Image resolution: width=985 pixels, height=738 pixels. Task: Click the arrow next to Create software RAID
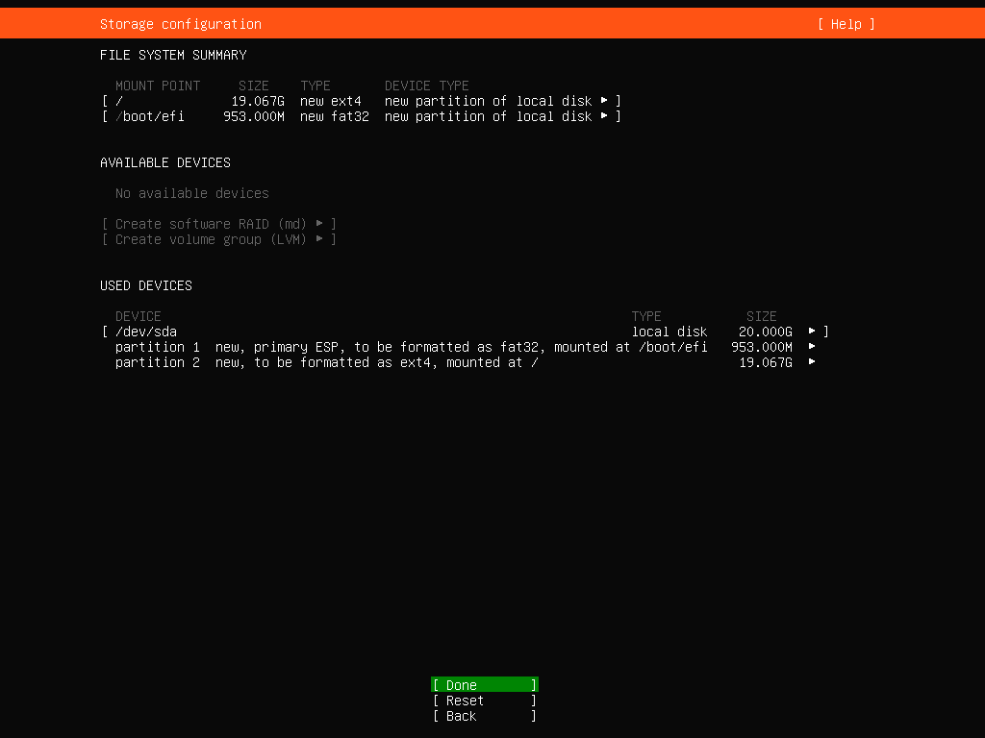(319, 224)
